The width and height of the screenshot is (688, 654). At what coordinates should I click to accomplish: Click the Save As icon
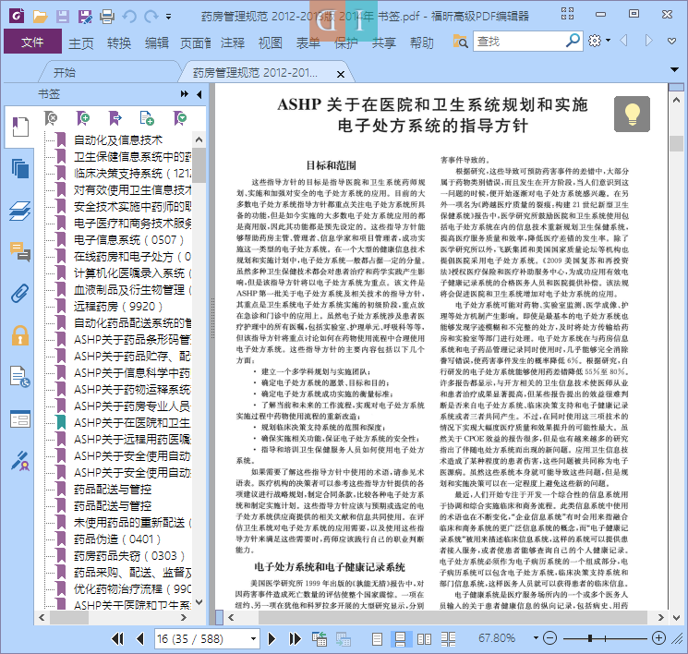point(85,17)
